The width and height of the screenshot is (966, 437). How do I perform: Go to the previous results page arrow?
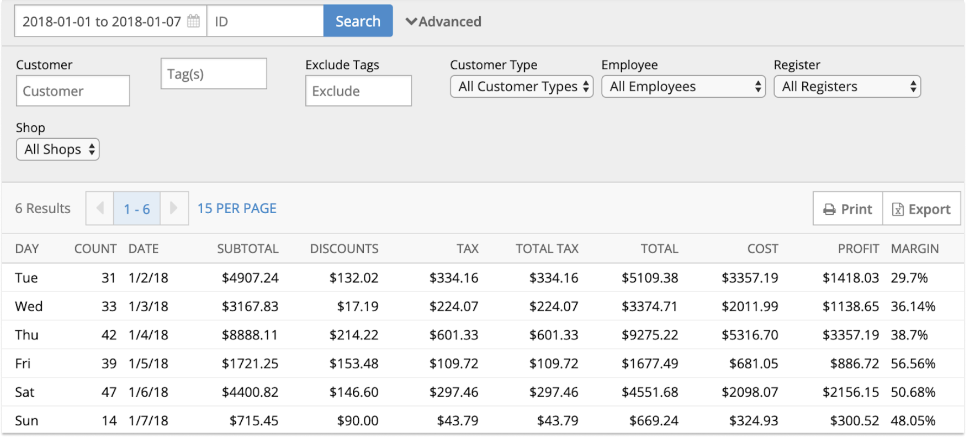[100, 208]
